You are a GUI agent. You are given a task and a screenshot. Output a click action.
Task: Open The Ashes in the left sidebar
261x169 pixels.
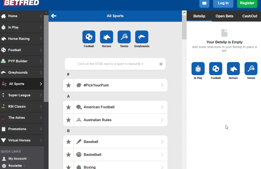(x=22, y=118)
